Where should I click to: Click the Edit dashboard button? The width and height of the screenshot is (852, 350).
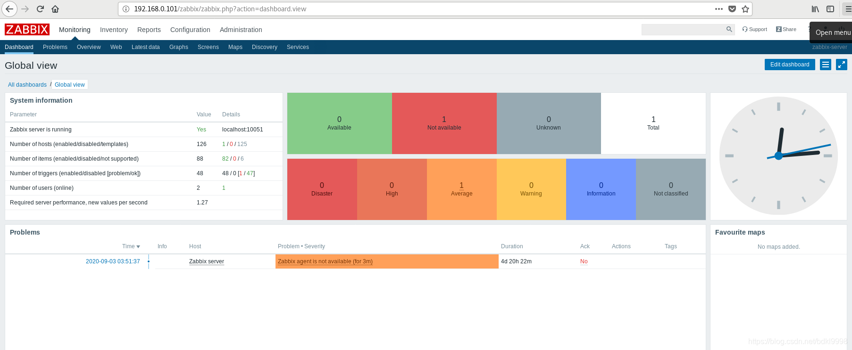pyautogui.click(x=790, y=65)
